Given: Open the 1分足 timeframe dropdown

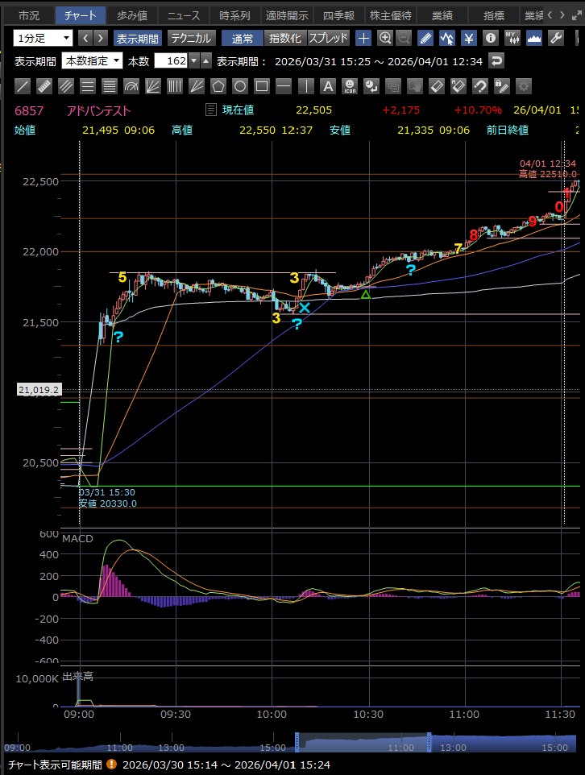Looking at the screenshot, I should point(44,38).
